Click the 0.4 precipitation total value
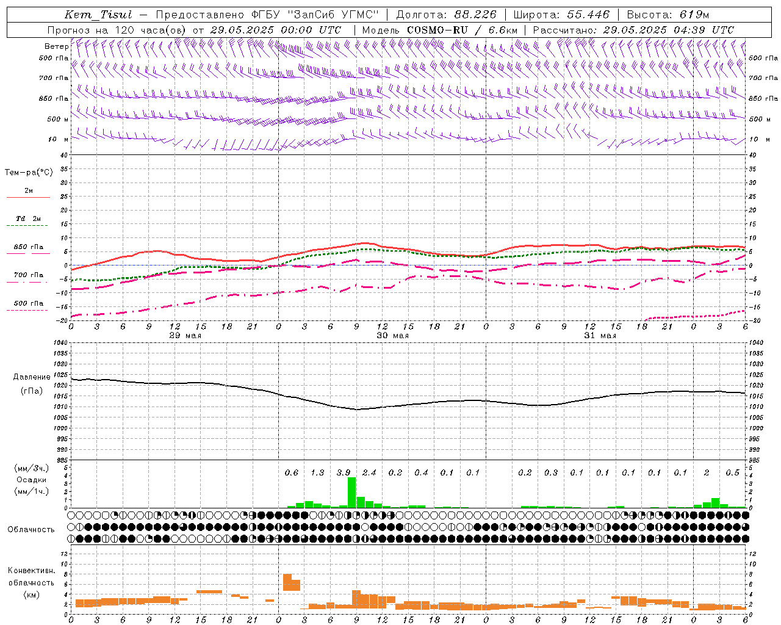This screenshot has width=781, height=625. [421, 472]
